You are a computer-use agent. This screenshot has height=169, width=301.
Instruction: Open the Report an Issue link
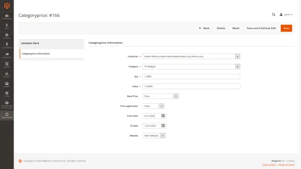click(286, 165)
